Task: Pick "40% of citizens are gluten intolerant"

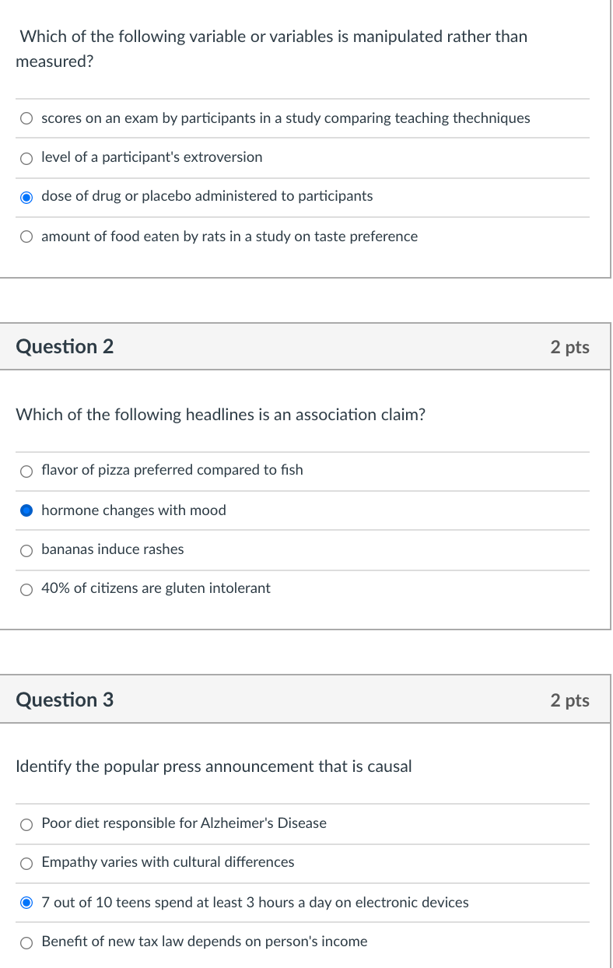Action: click(x=26, y=589)
